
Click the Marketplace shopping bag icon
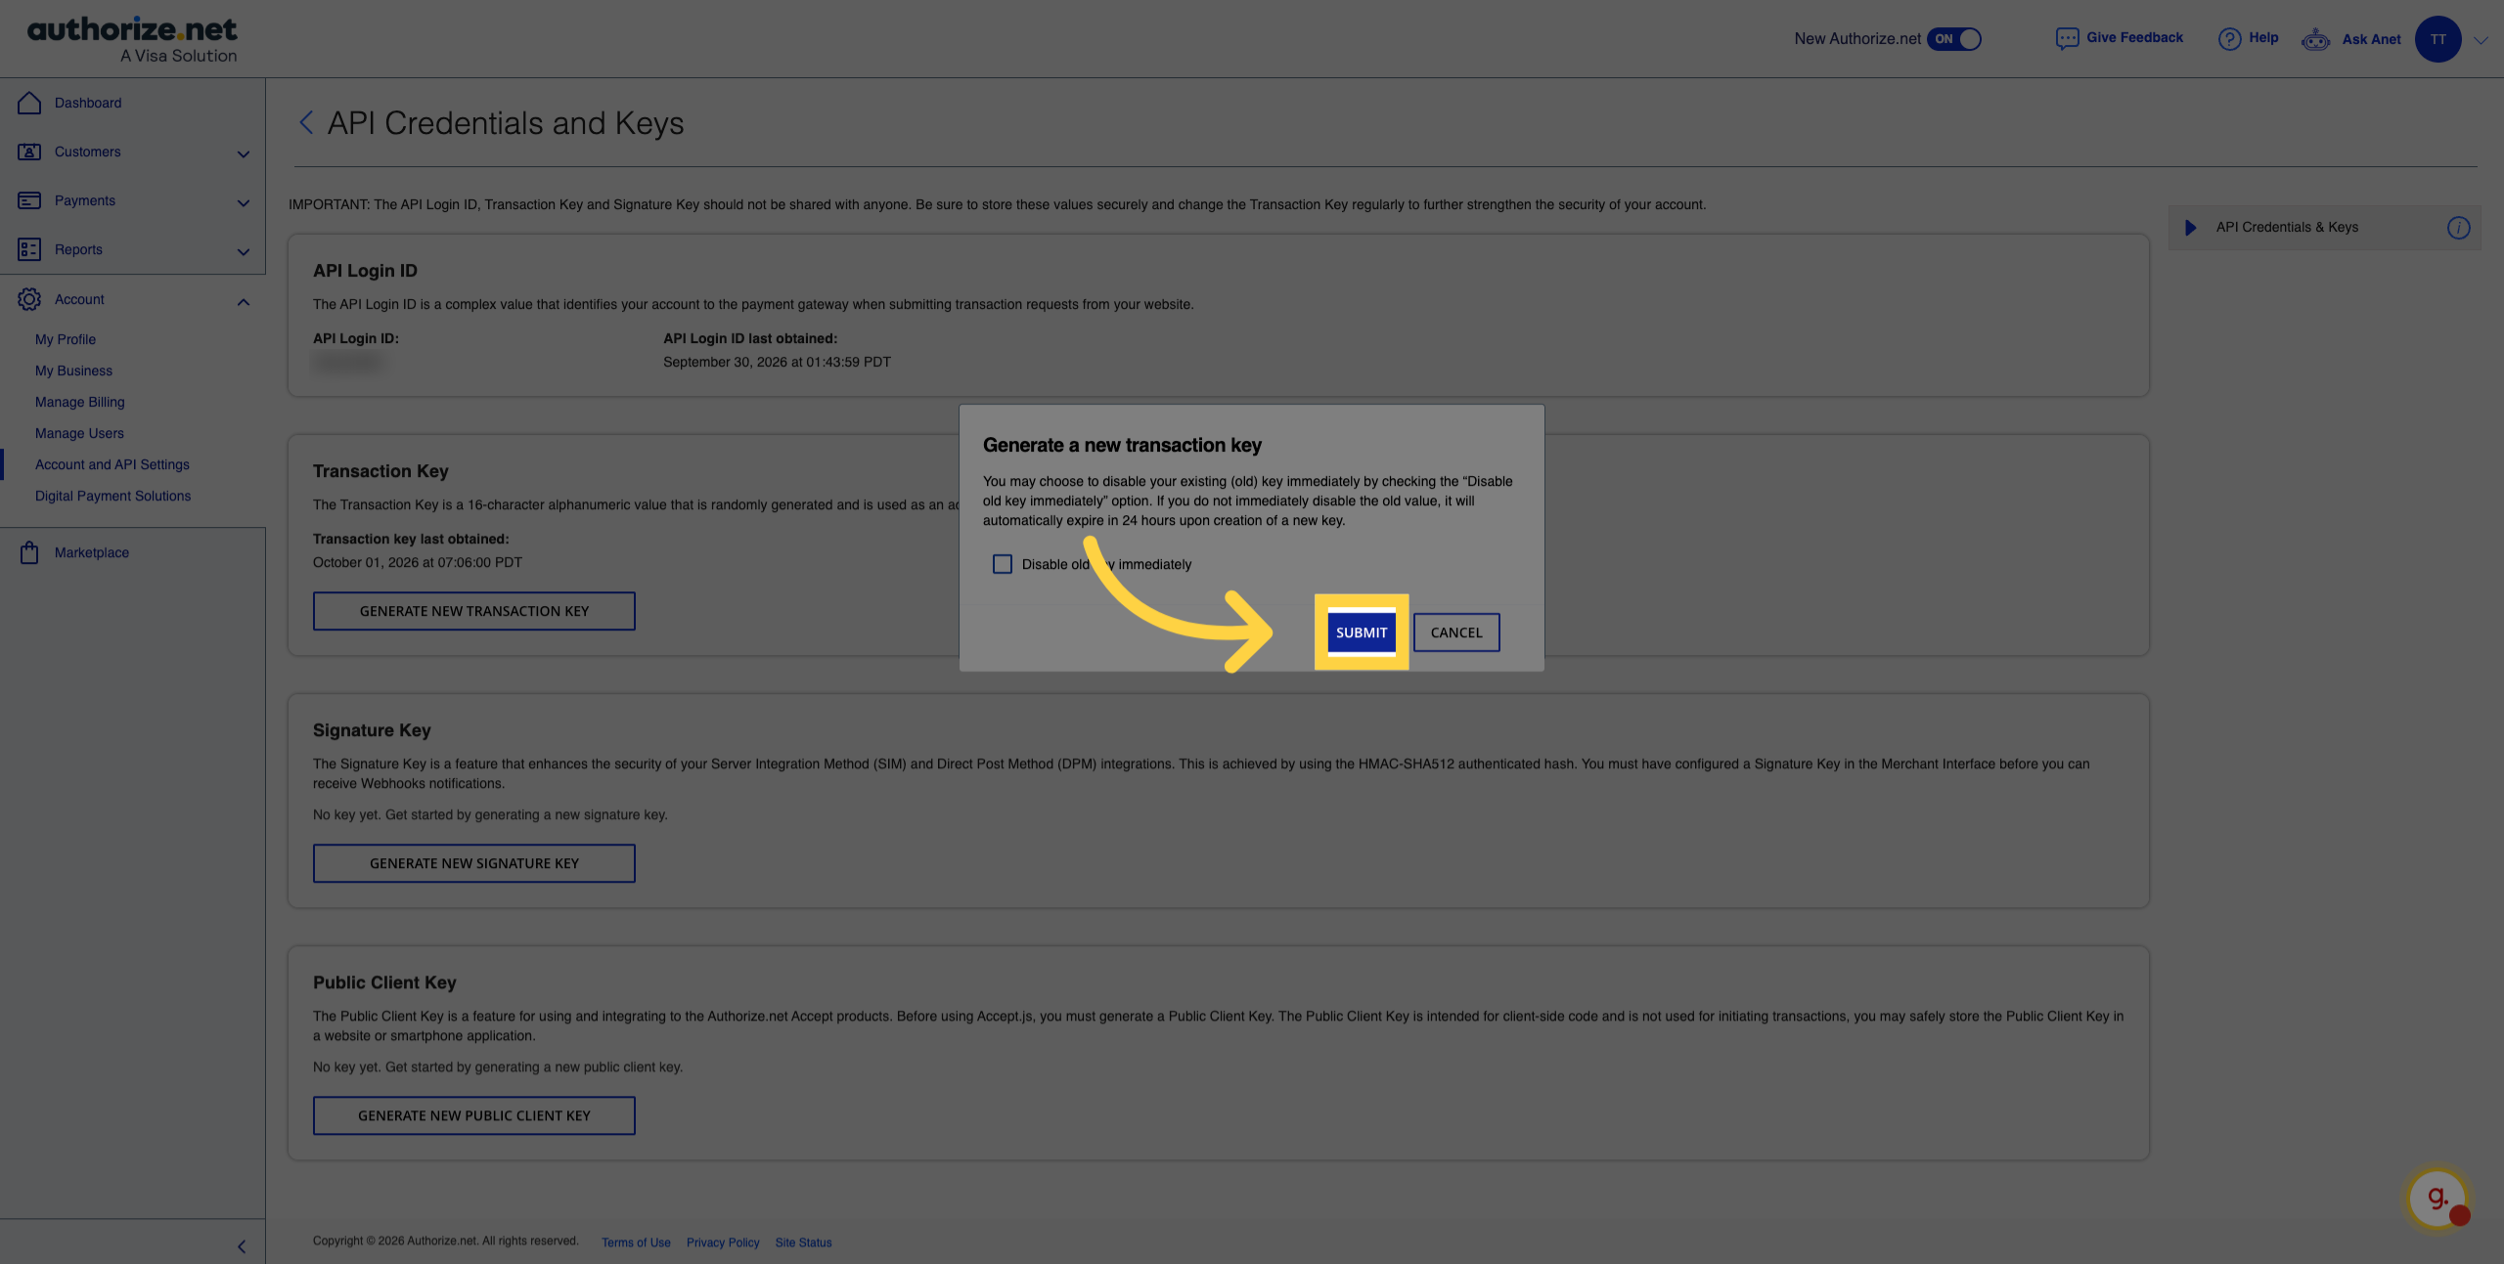coord(29,552)
